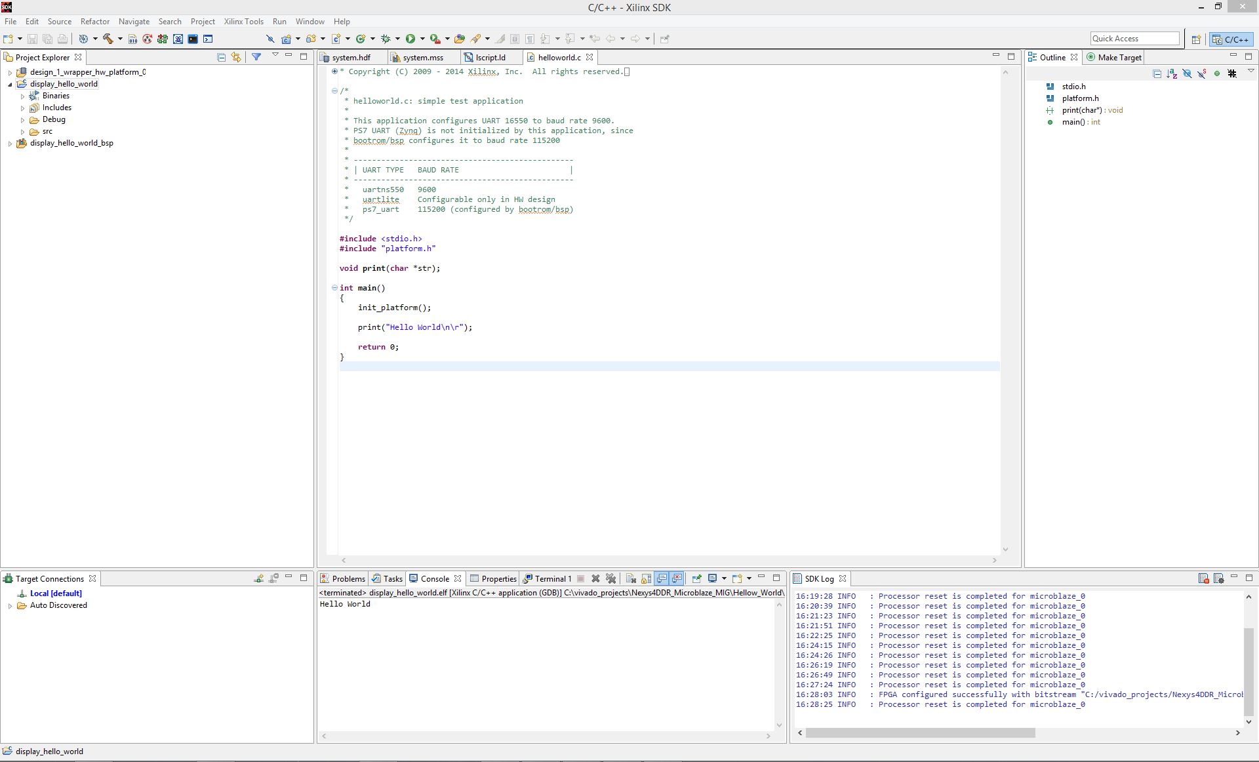Open the Xilinx Tools menu
The width and height of the screenshot is (1259, 762).
point(243,22)
